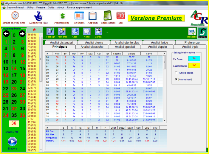Click the Frequenza row label
The width and height of the screenshot is (209, 154).
click(x=52, y=138)
